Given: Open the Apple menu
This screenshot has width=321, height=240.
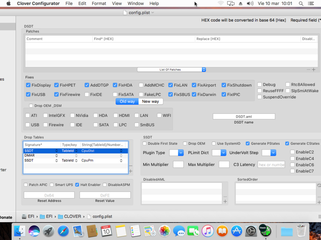Looking at the screenshot, I should 9,3.
